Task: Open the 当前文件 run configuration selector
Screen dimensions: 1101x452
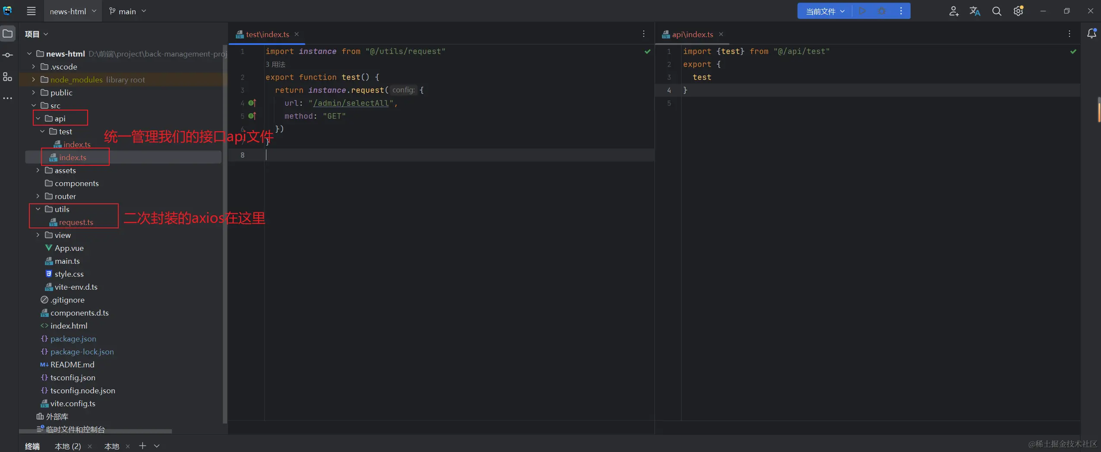Action: 825,11
